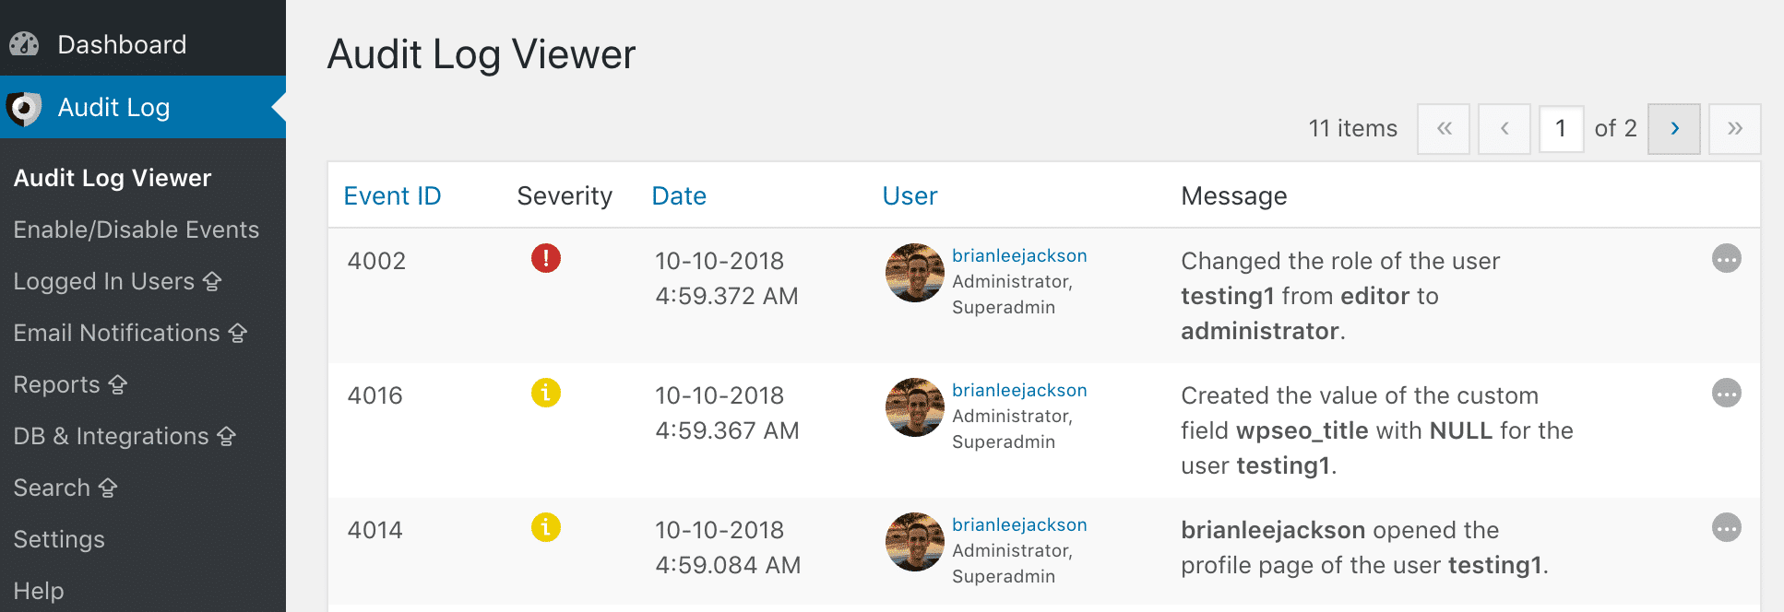Sort the log by Event ID column
The image size is (1784, 612).
(x=392, y=195)
